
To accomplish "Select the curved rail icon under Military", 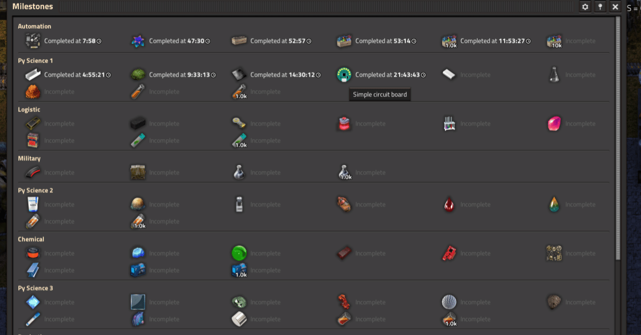I will (x=33, y=172).
